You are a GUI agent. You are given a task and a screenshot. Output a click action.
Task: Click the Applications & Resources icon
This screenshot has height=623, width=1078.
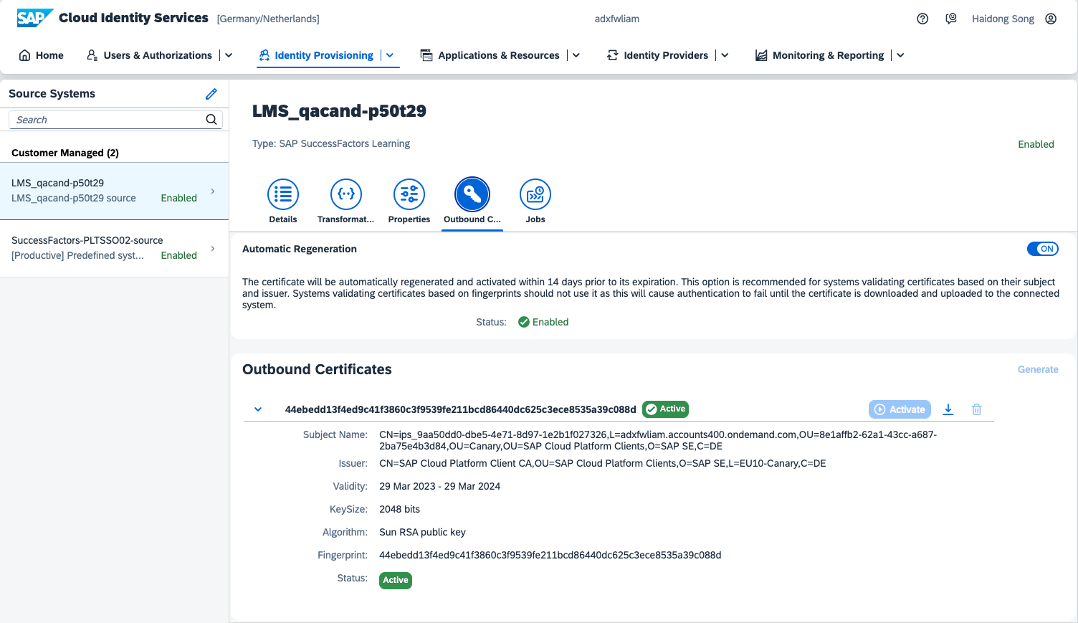click(426, 55)
